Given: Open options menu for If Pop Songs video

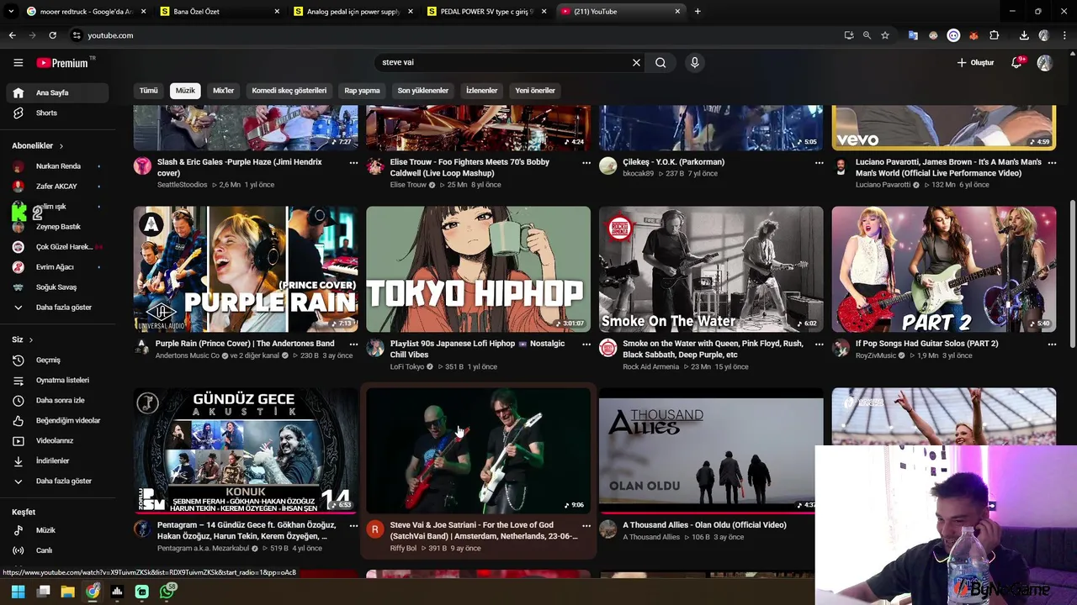Looking at the screenshot, I should 1052,345.
